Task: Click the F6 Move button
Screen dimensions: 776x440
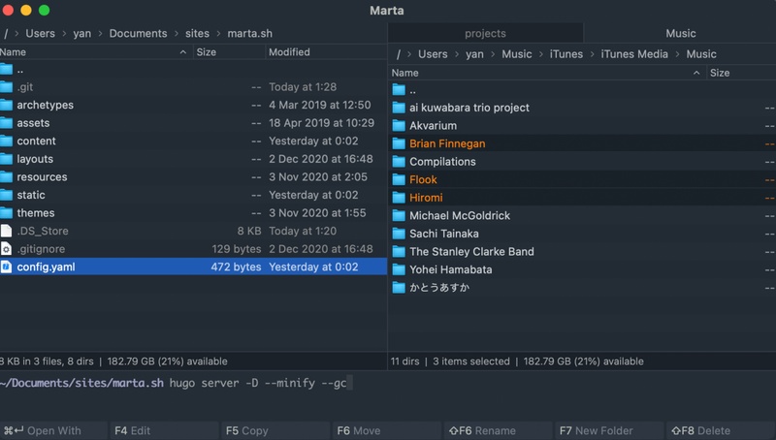Action: click(x=387, y=430)
